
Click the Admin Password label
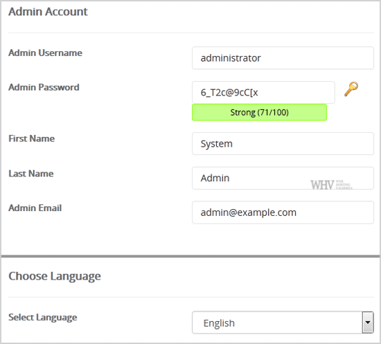[x=44, y=87]
